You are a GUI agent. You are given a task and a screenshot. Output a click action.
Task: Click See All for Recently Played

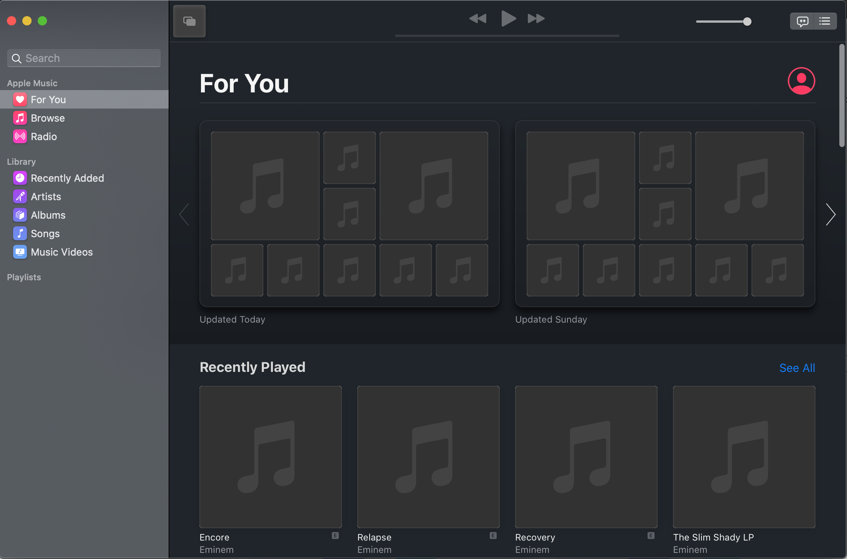pyautogui.click(x=797, y=368)
